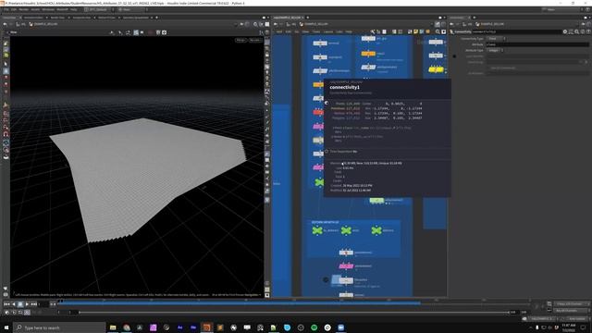This screenshot has width=592, height=333.
Task: Select the left green node in lower network box
Action: [317, 230]
